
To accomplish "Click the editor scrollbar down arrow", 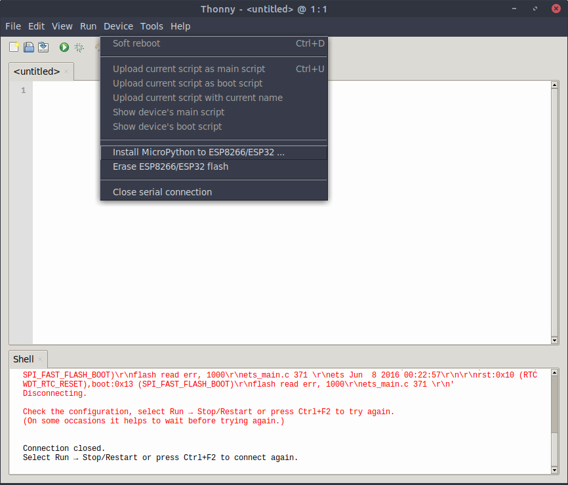I will pyautogui.click(x=554, y=340).
